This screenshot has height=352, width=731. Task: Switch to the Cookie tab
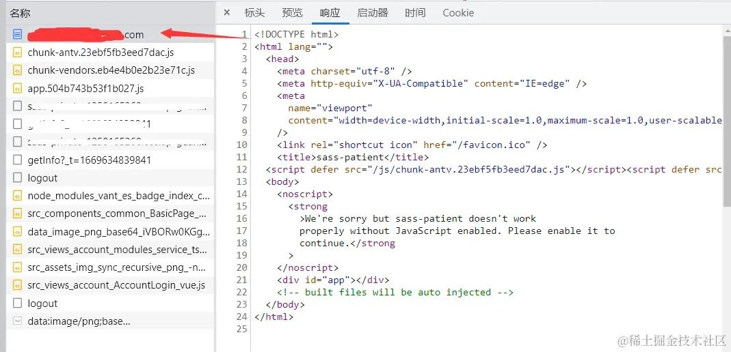click(458, 12)
